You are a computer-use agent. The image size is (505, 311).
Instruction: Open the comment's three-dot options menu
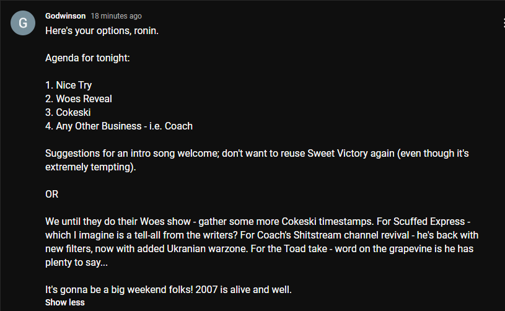tap(503, 23)
